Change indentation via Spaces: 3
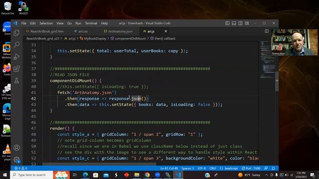 tap(187, 168)
